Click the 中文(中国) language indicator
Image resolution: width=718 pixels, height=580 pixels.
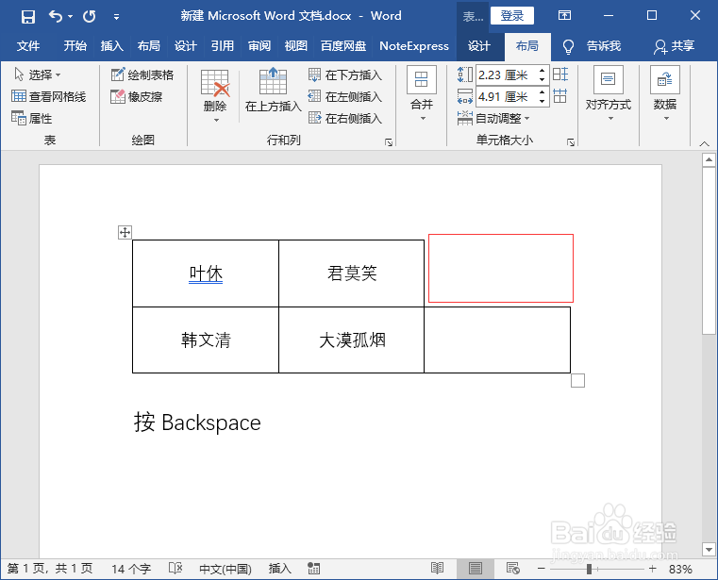click(225, 569)
